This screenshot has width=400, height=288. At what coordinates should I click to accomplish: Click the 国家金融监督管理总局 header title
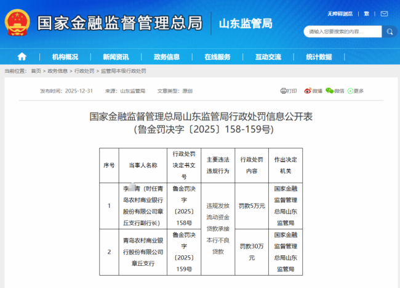(x=120, y=23)
